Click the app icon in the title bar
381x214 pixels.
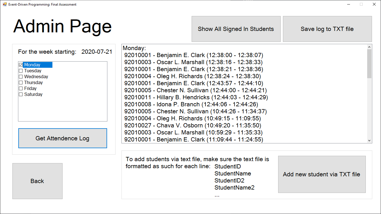tap(4, 4)
